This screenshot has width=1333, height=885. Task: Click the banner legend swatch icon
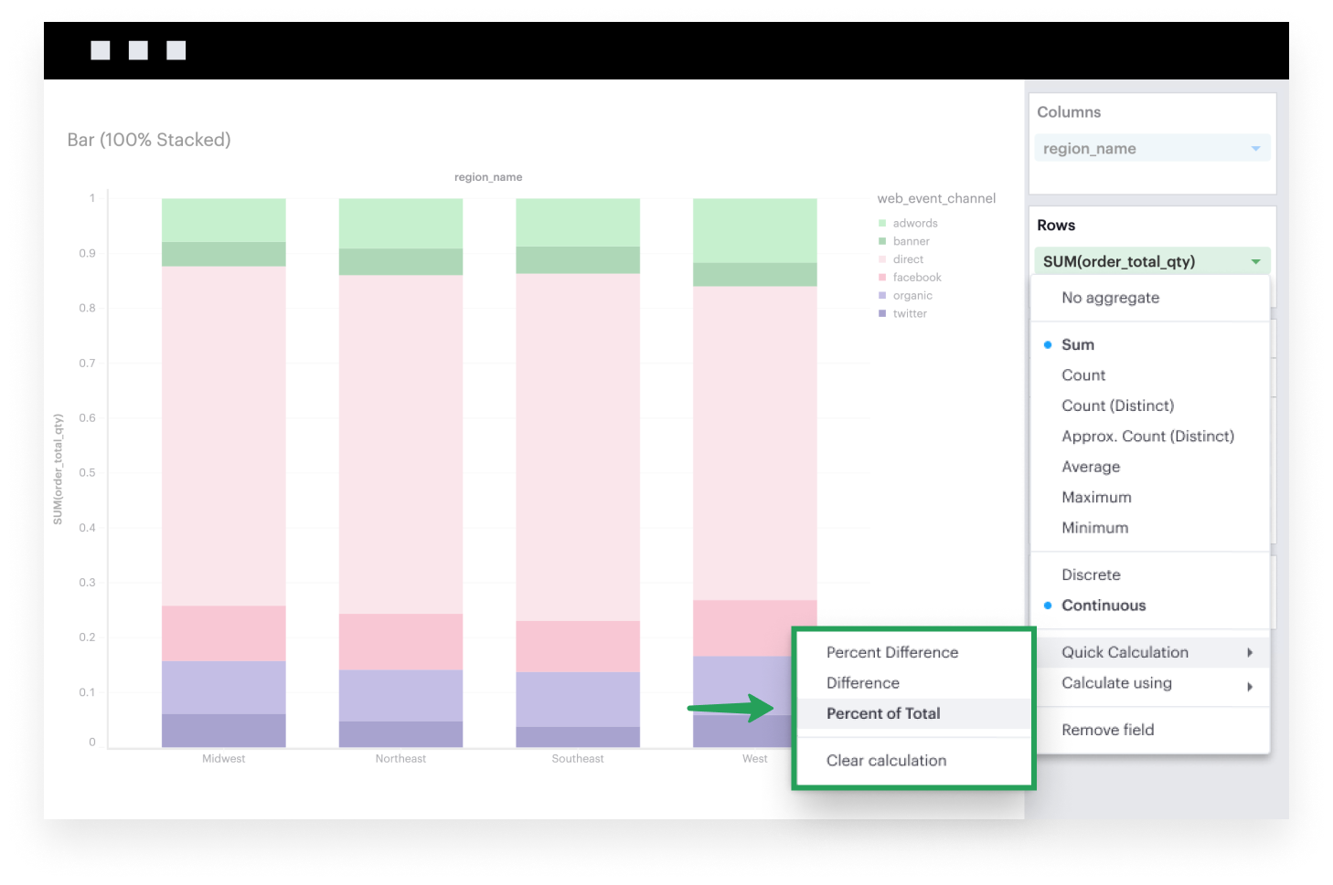click(x=882, y=241)
